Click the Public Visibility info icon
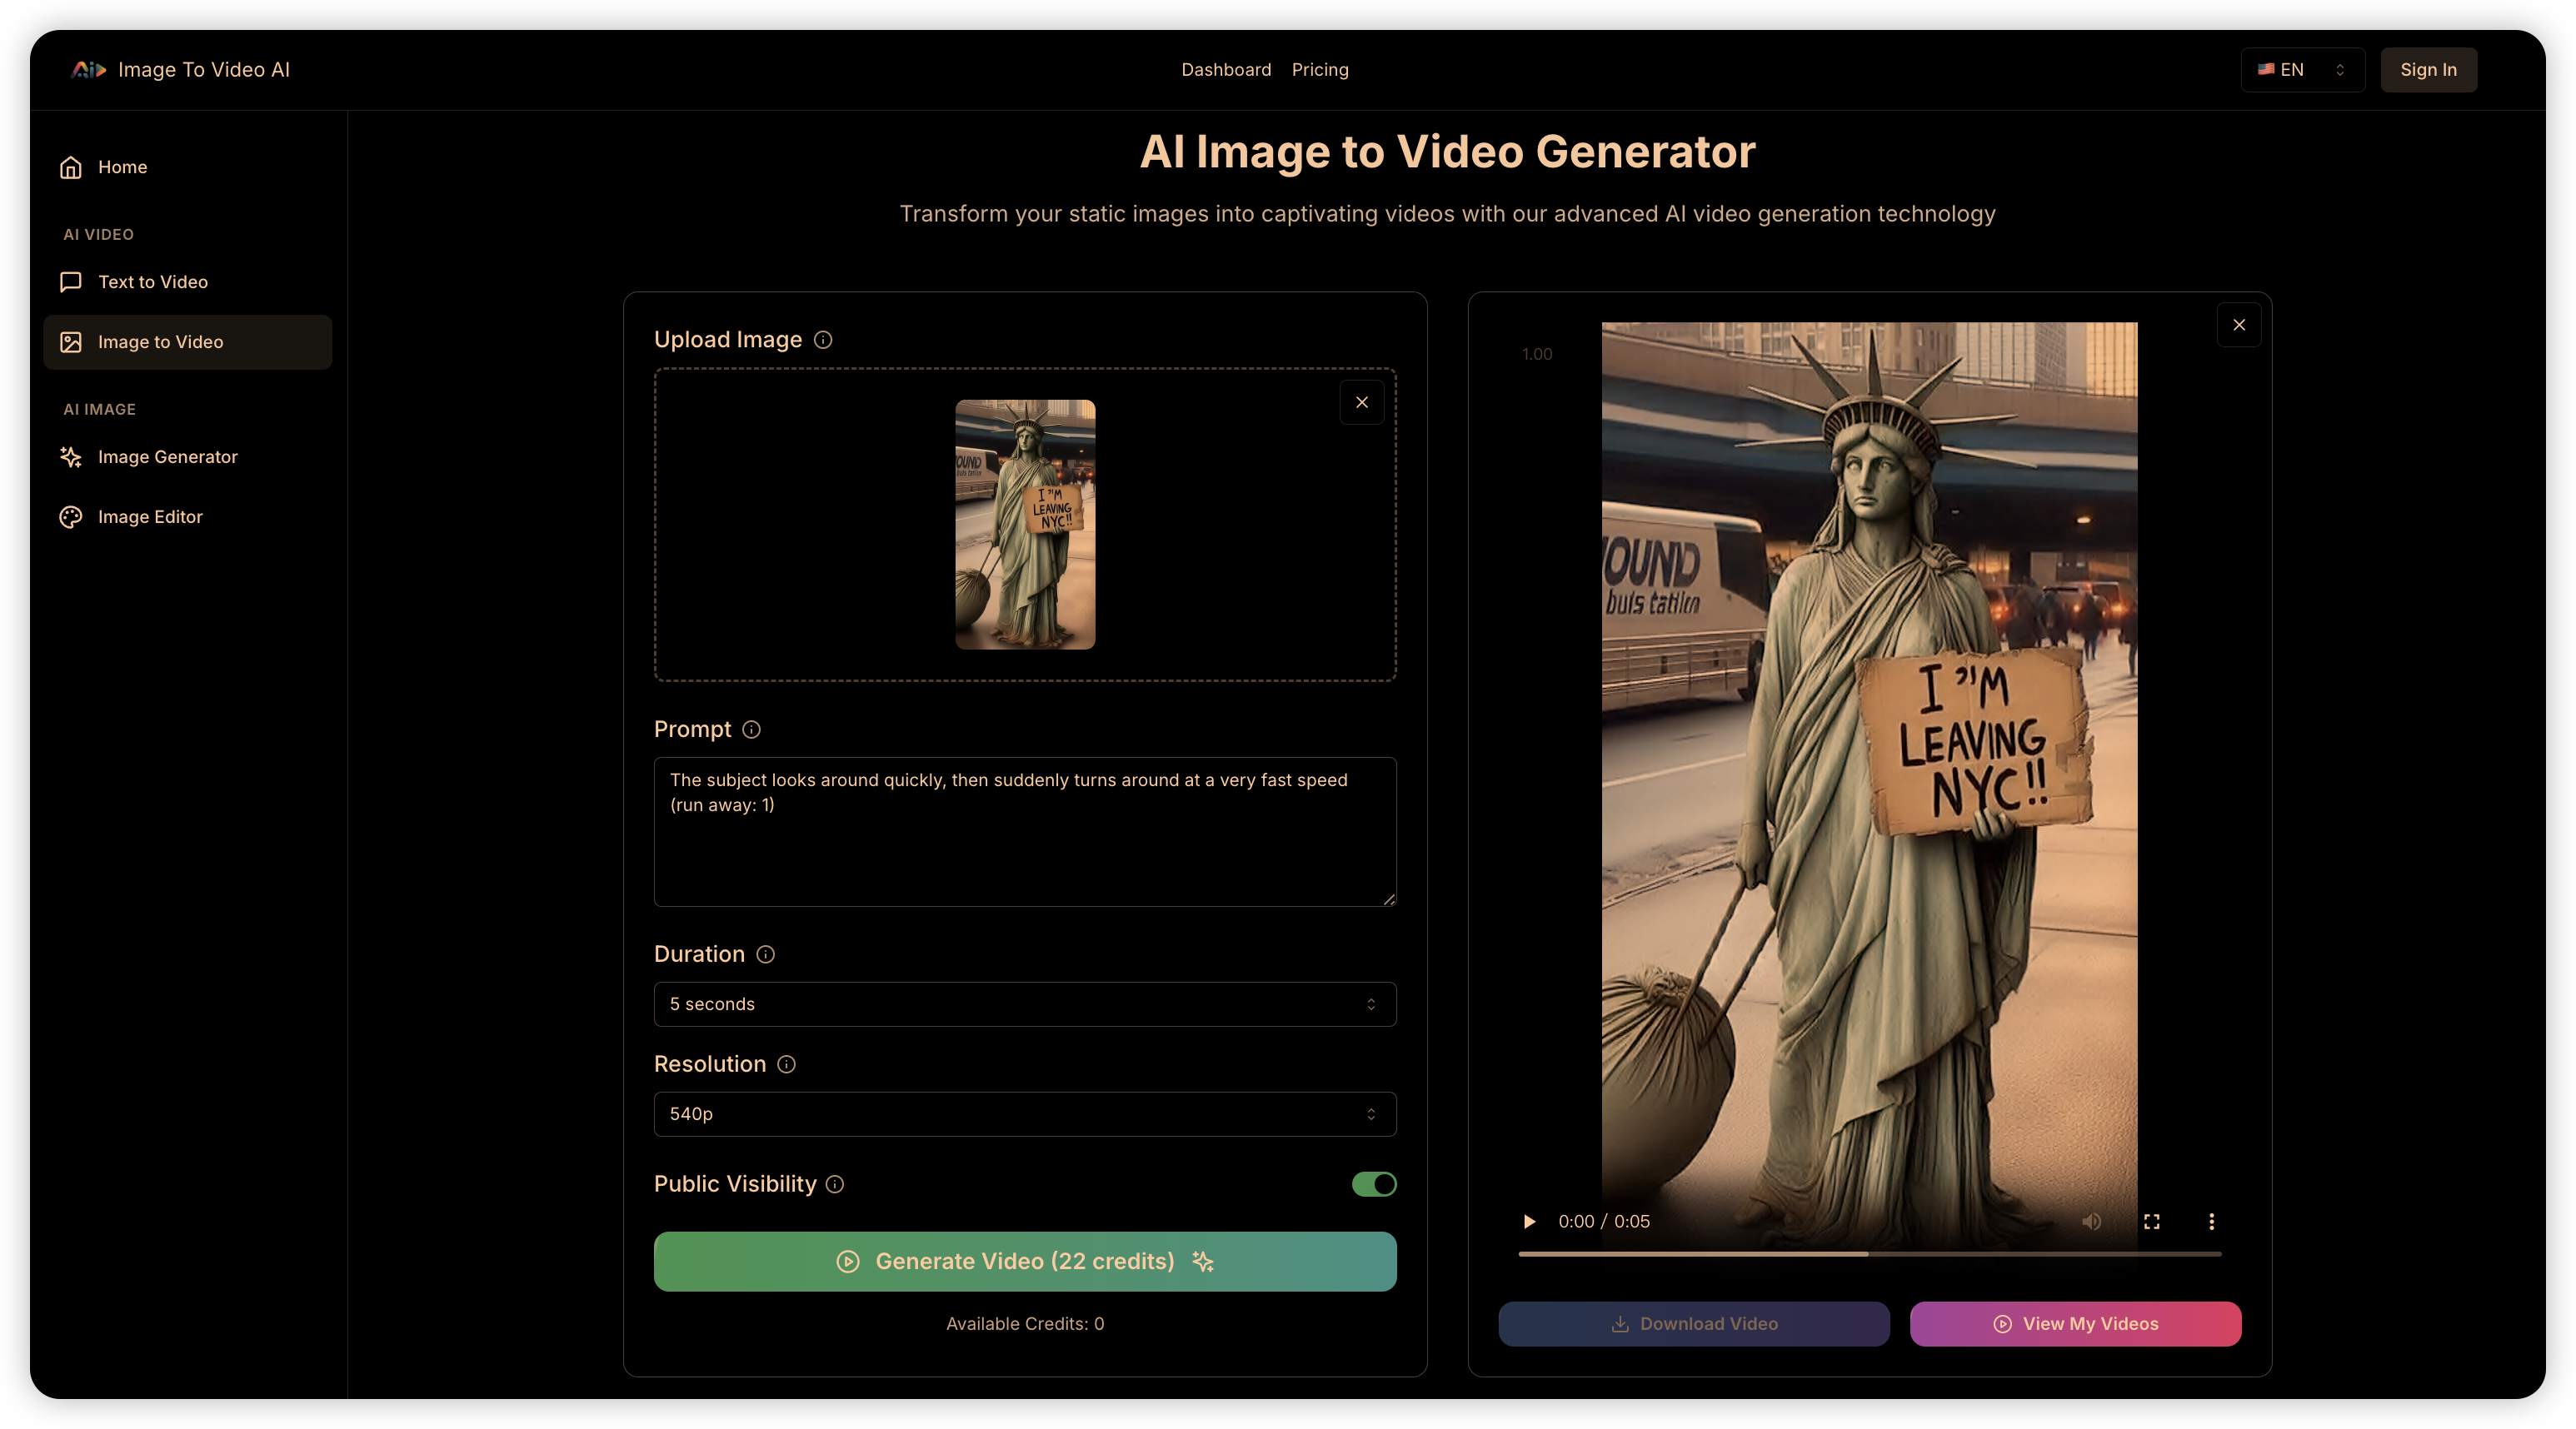This screenshot has width=2576, height=1429. point(835,1184)
